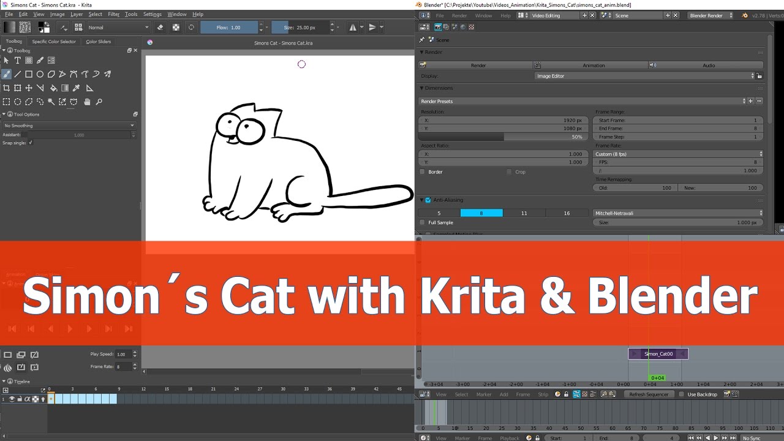
Task: Select the Text tool in Krita toolbox
Action: coord(18,60)
